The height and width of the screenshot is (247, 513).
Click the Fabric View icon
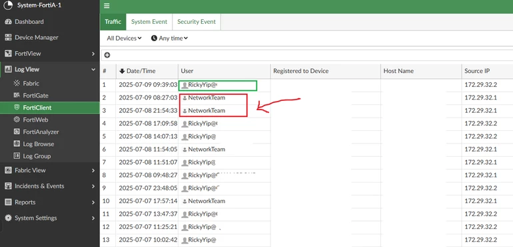(8, 170)
